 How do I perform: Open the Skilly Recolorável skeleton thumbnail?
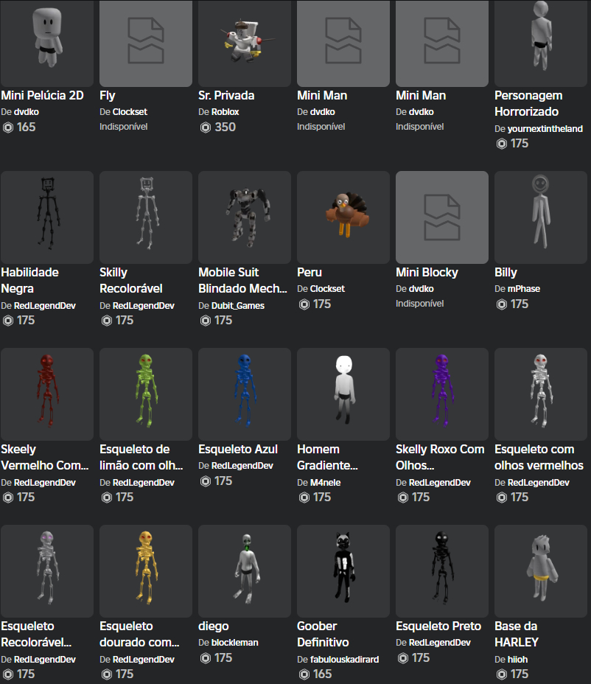coord(146,217)
